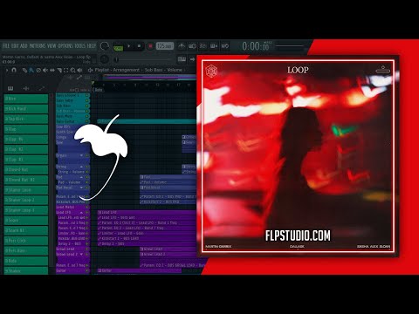Arm the red Record button
The image size is (419, 314).
[x=150, y=46]
